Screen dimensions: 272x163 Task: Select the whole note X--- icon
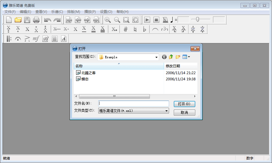(x=57, y=29)
